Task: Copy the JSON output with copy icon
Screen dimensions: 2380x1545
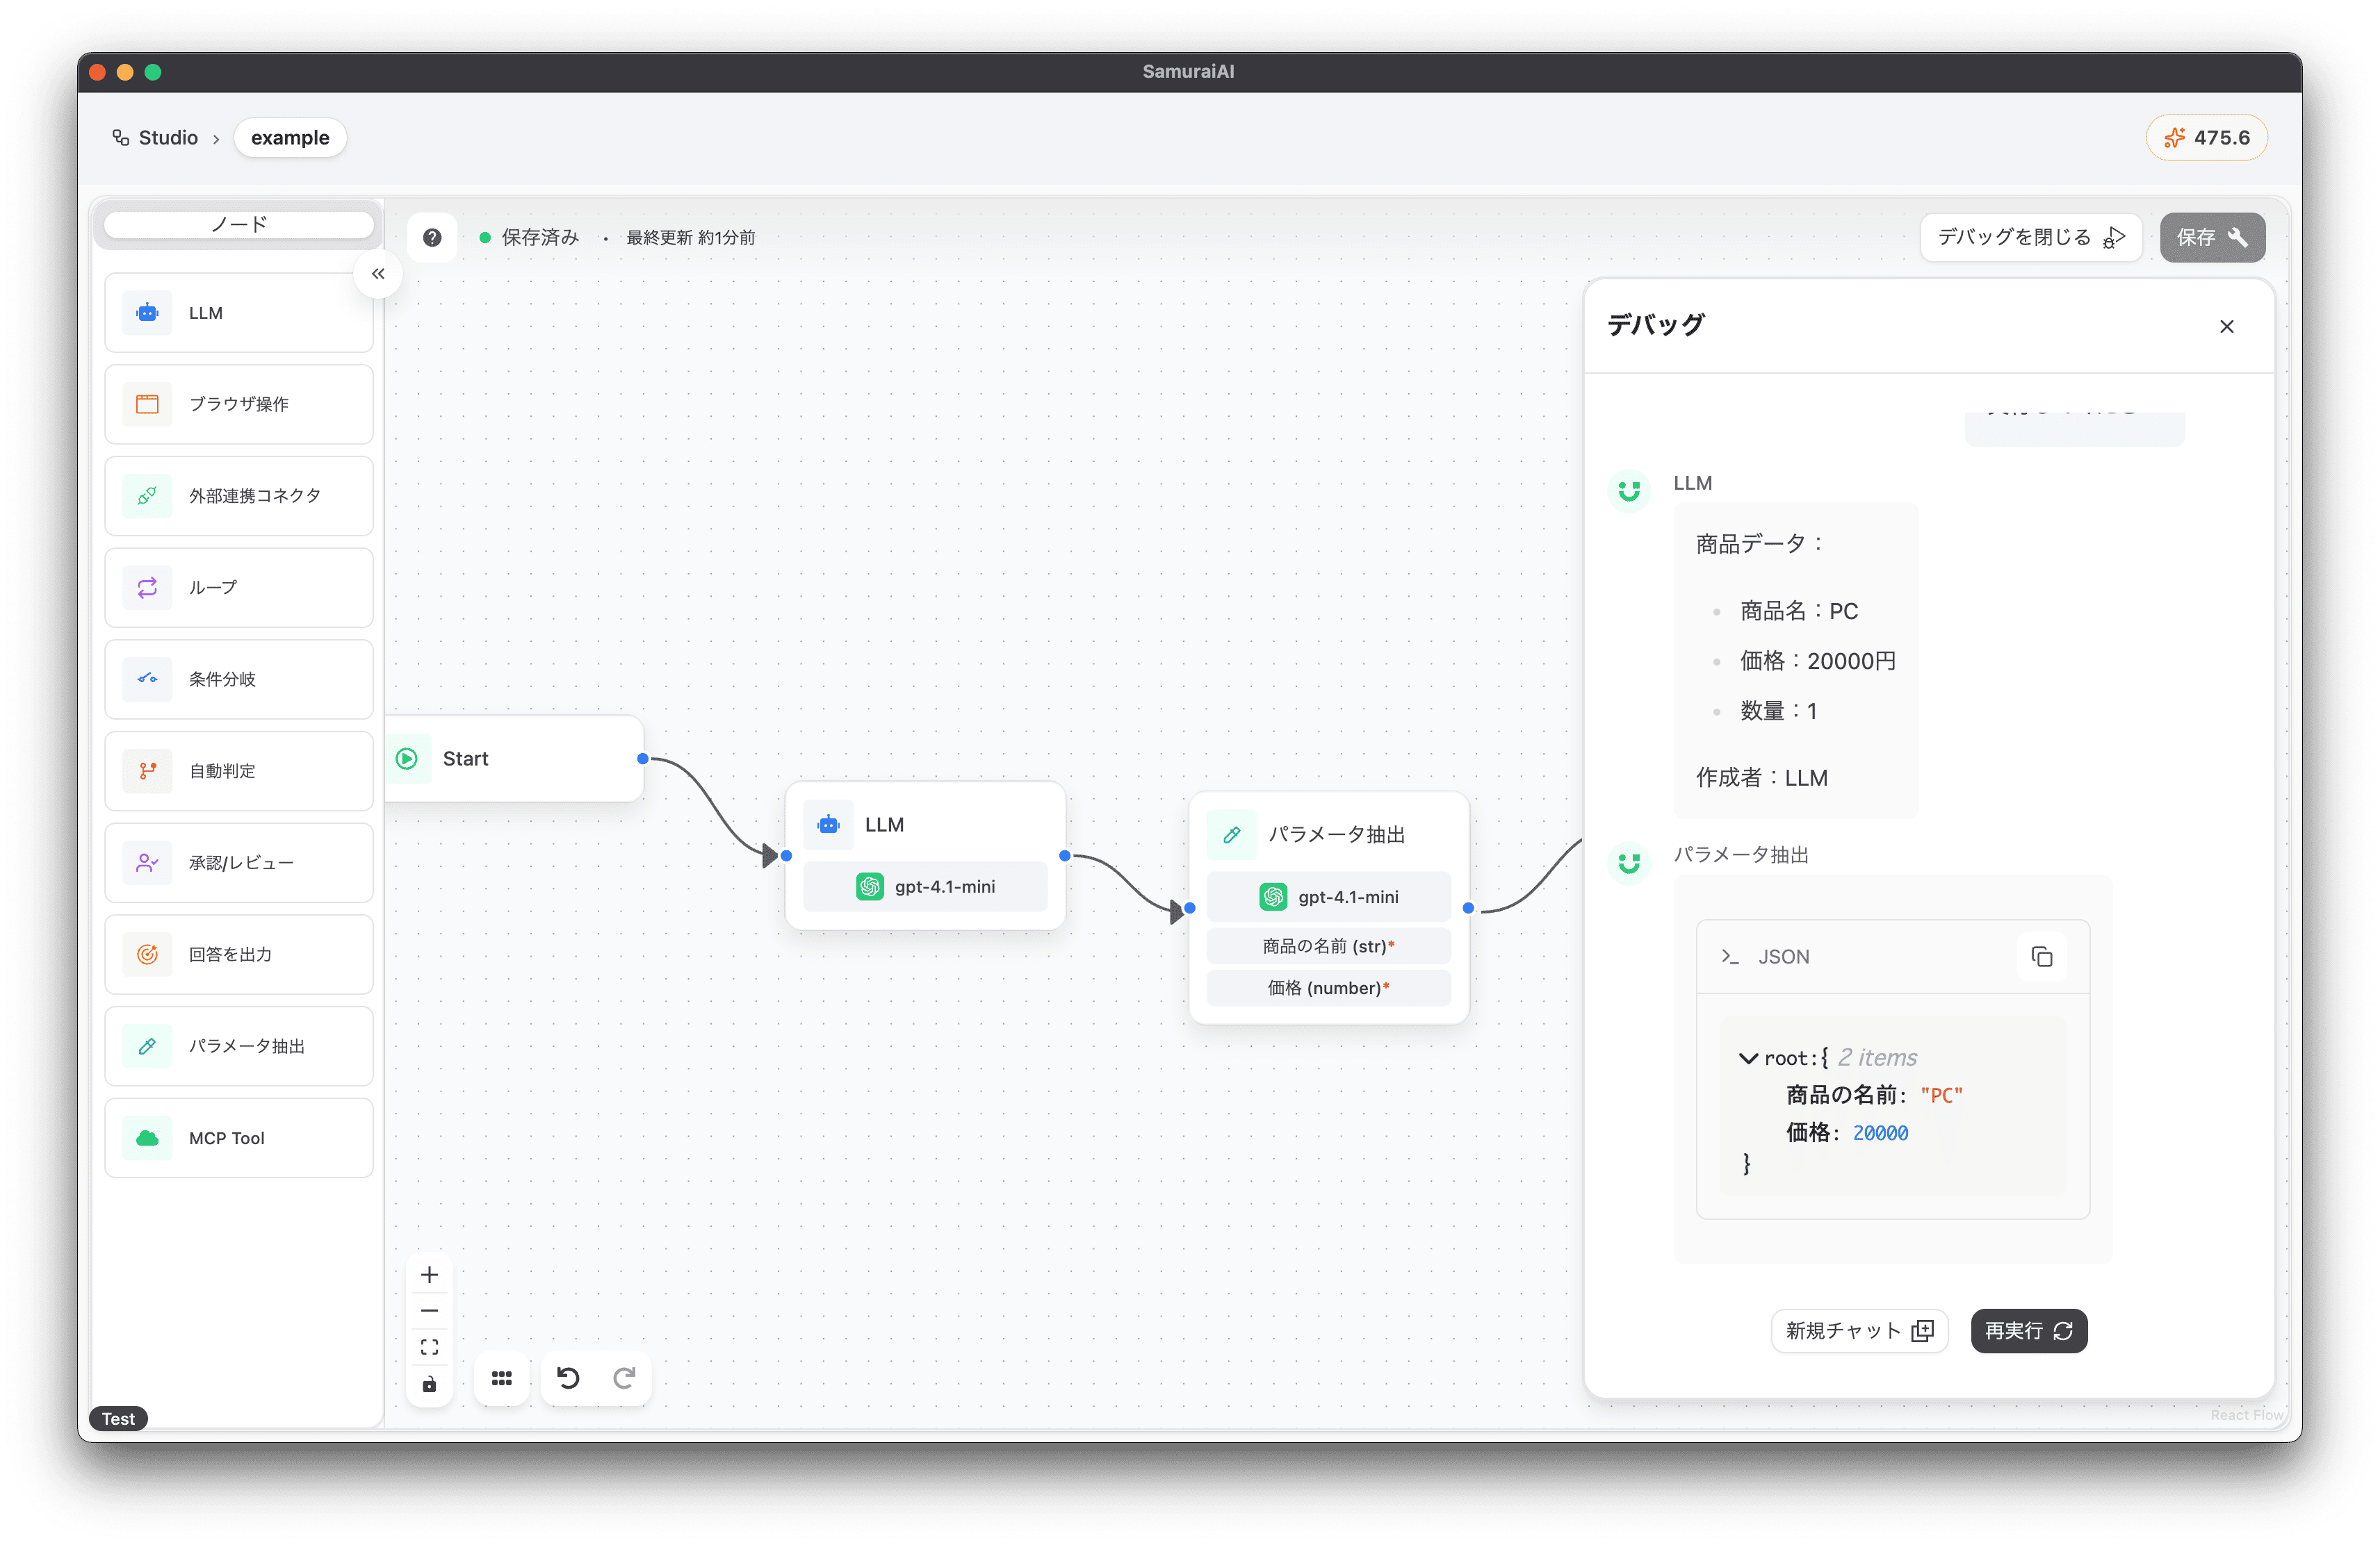Action: pyautogui.click(x=2041, y=957)
